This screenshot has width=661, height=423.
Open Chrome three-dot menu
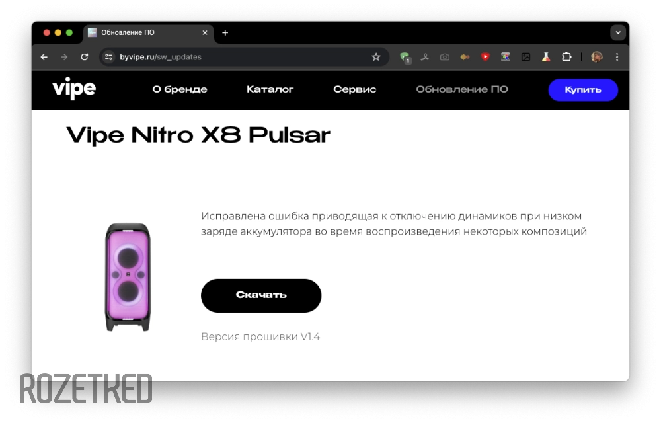[x=617, y=57]
